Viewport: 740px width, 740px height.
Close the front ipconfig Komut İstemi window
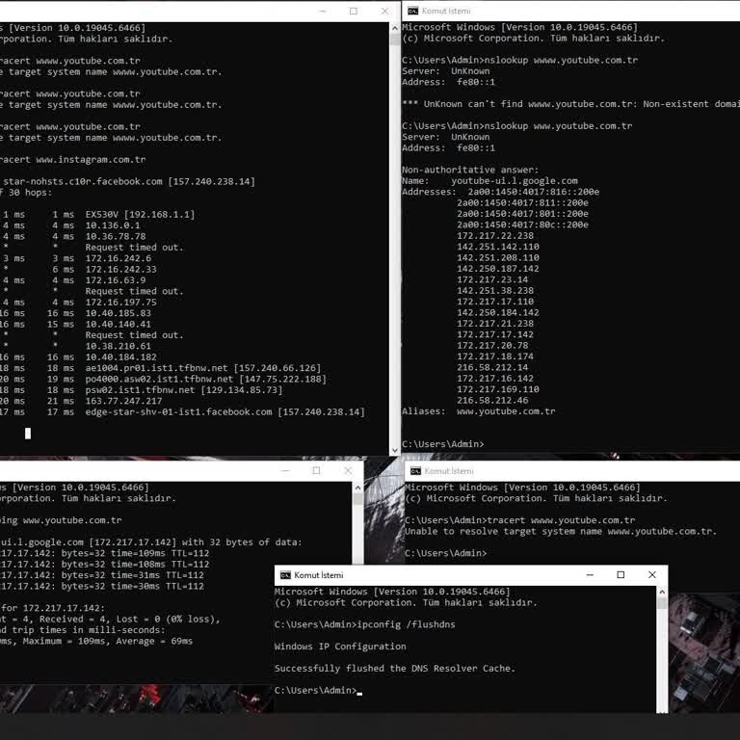tap(652, 575)
